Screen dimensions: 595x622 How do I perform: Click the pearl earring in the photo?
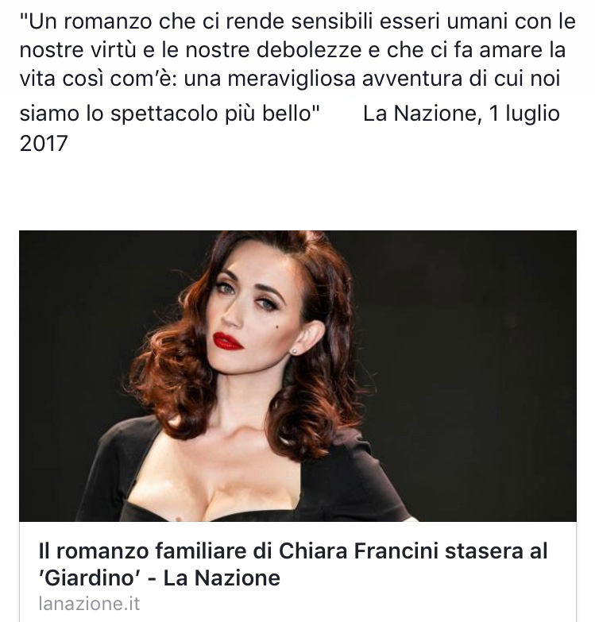pos(295,351)
